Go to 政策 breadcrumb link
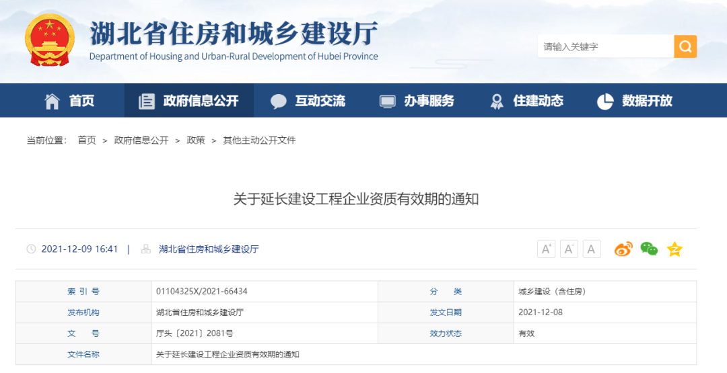The width and height of the screenshot is (727, 373). [x=196, y=140]
